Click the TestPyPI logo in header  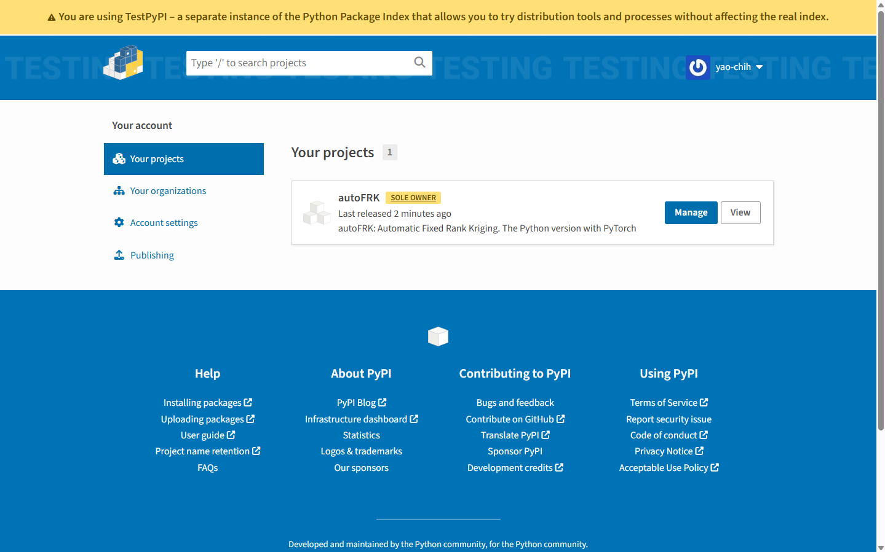tap(123, 62)
